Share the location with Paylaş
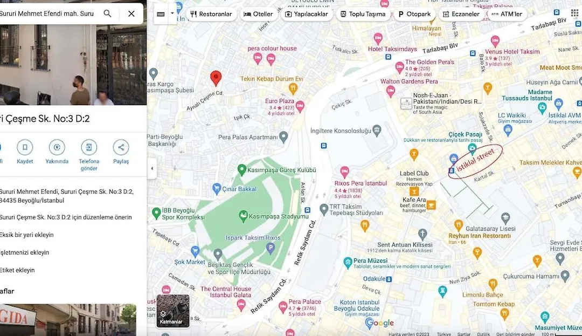This screenshot has width=582, height=336. 121,152
